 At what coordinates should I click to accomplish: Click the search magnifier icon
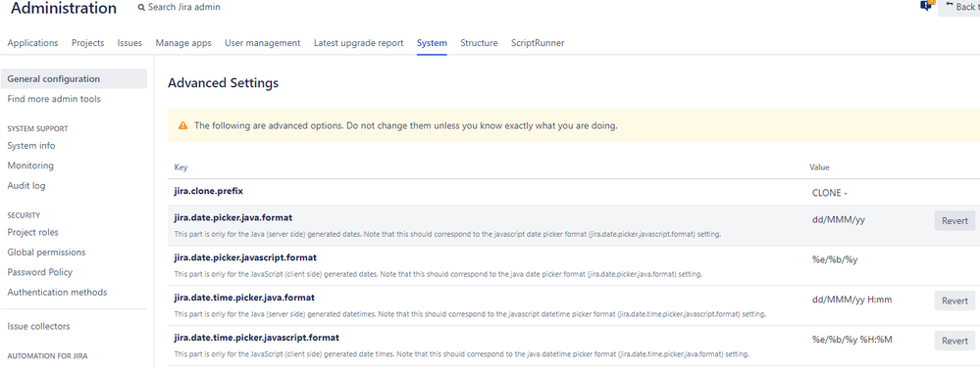pyautogui.click(x=141, y=8)
